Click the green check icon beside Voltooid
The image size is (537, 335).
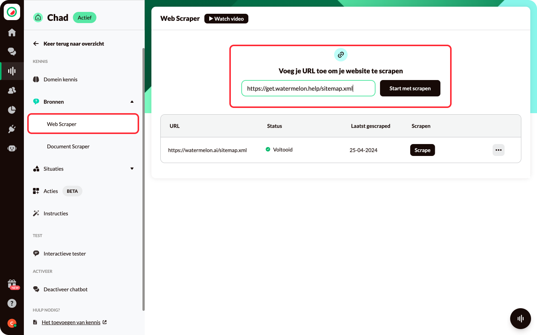coord(268,149)
